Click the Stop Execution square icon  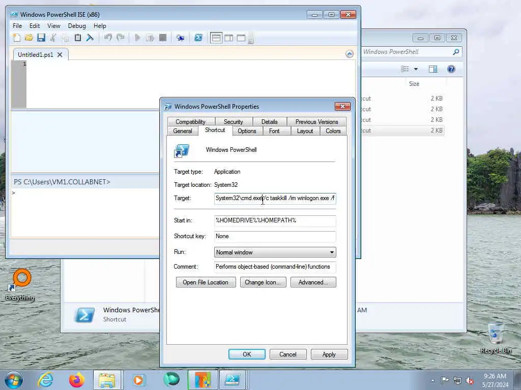pyautogui.click(x=163, y=38)
